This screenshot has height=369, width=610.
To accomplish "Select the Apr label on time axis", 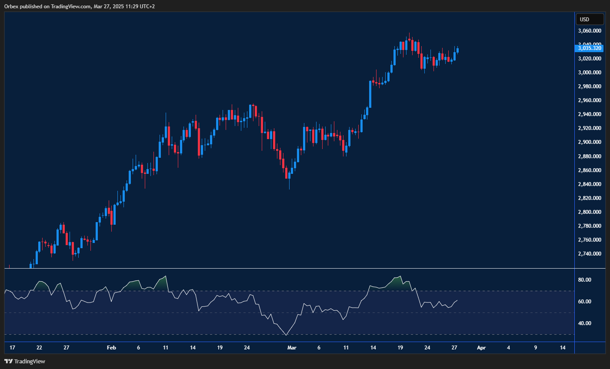I will [481, 348].
